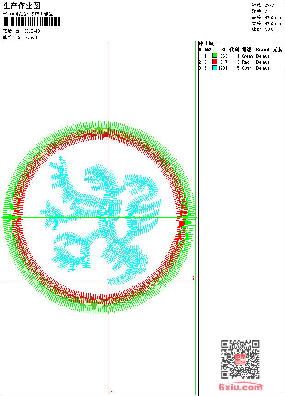Click the 'Green' description text
This screenshot has width=285, height=396.
coord(247,56)
